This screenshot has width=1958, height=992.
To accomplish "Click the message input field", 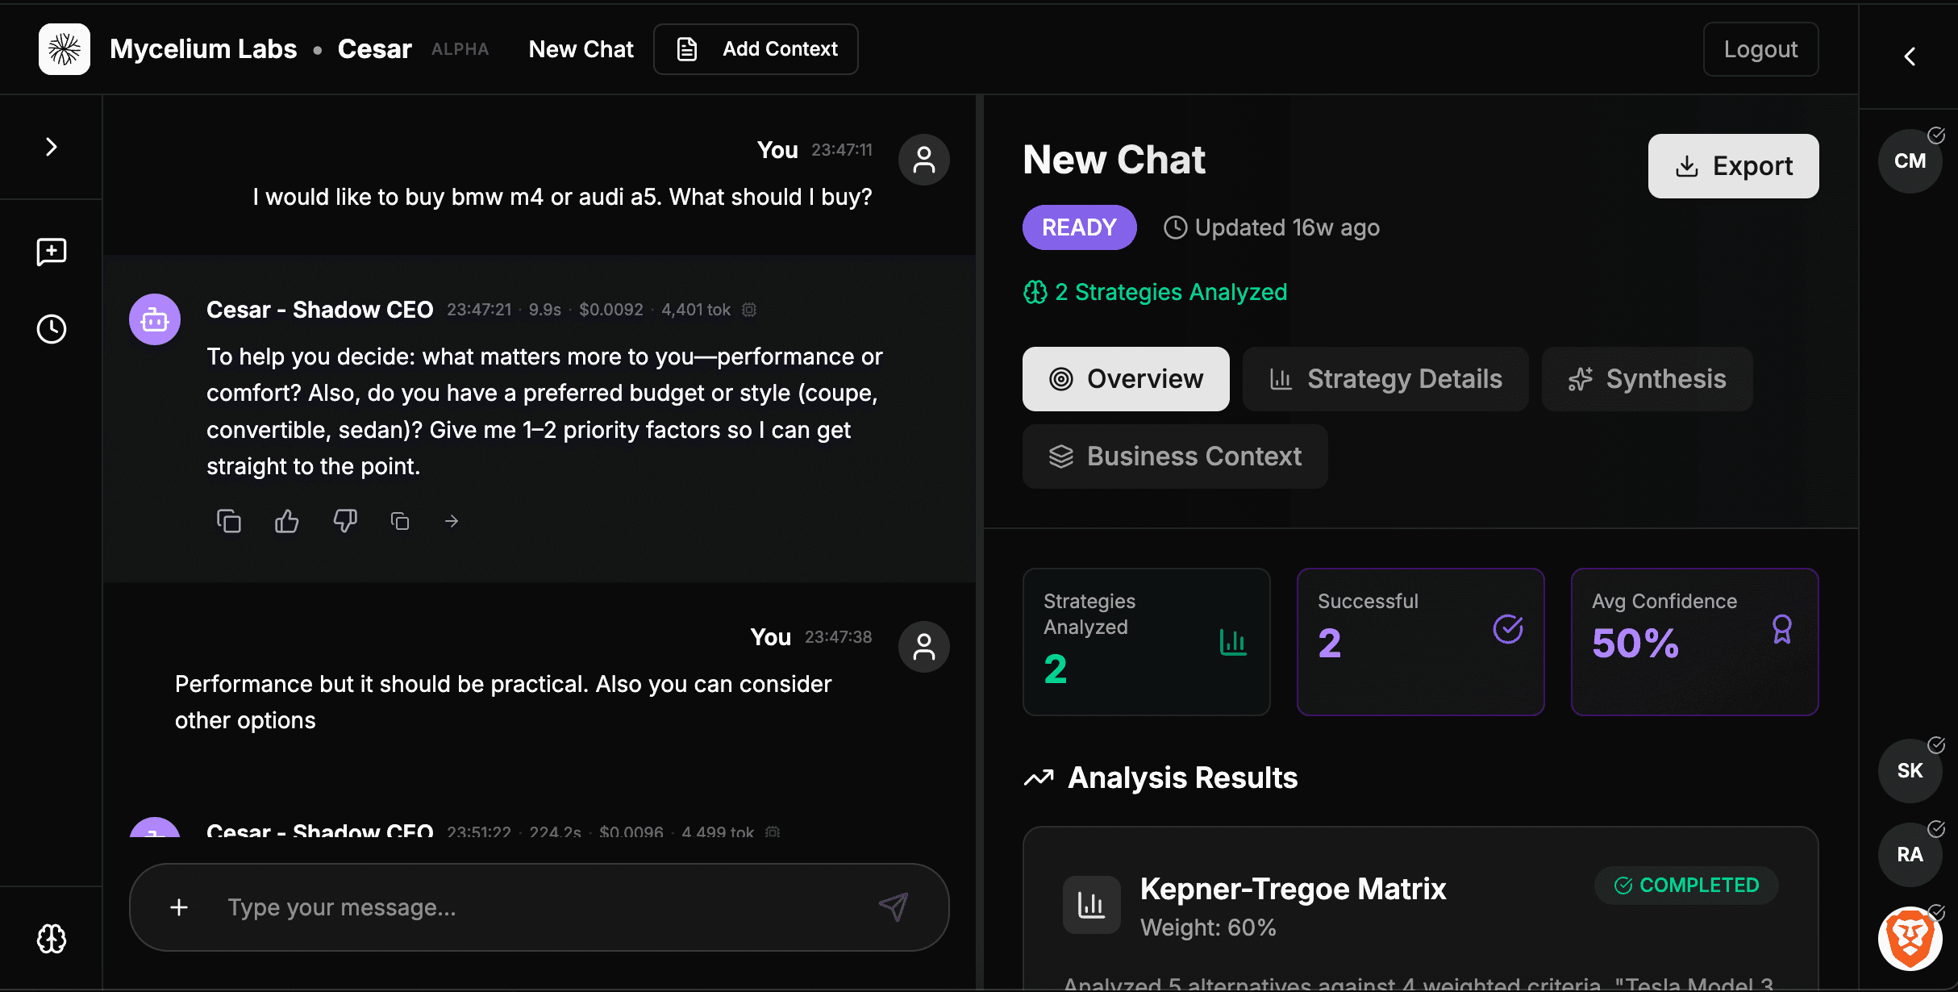I will click(x=532, y=907).
